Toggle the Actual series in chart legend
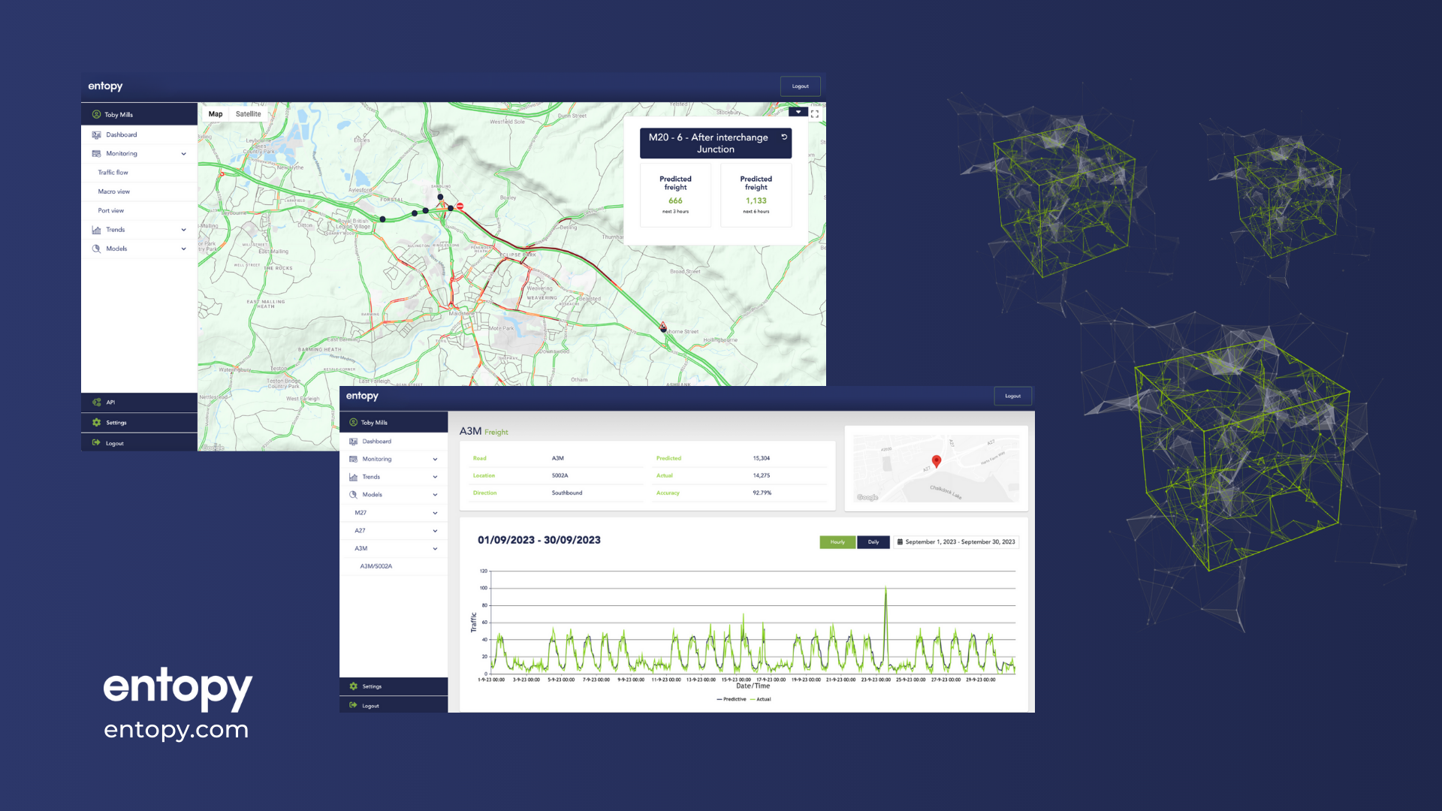Viewport: 1442px width, 811px height. click(760, 699)
